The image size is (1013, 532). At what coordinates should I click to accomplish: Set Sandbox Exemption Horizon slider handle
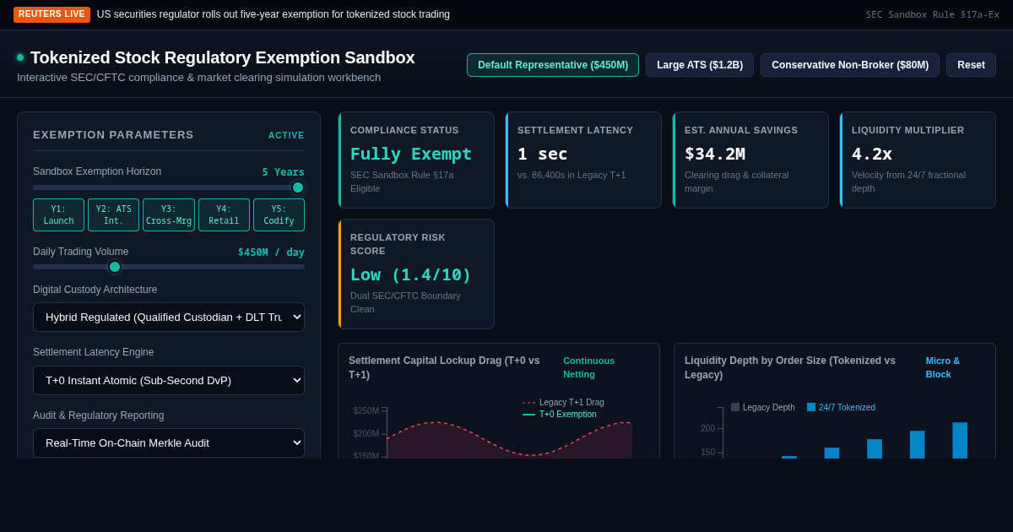point(298,187)
